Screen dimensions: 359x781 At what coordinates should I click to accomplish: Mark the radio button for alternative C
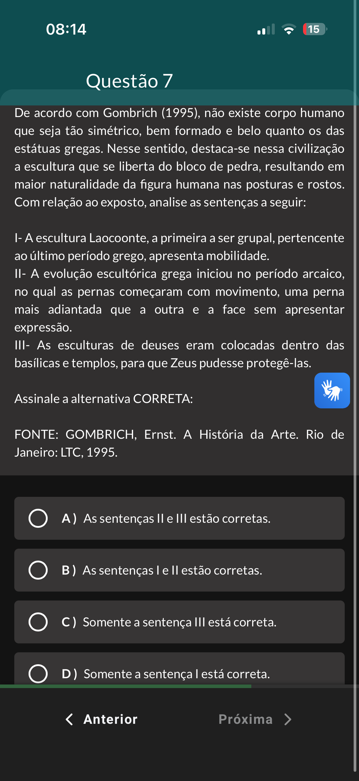click(38, 622)
